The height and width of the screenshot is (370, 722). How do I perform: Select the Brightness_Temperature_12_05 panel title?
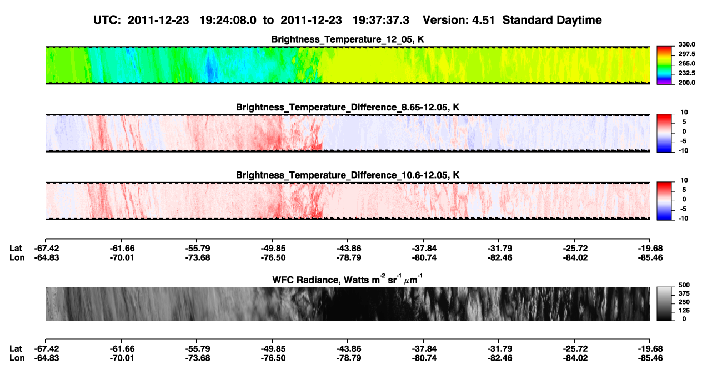point(348,39)
